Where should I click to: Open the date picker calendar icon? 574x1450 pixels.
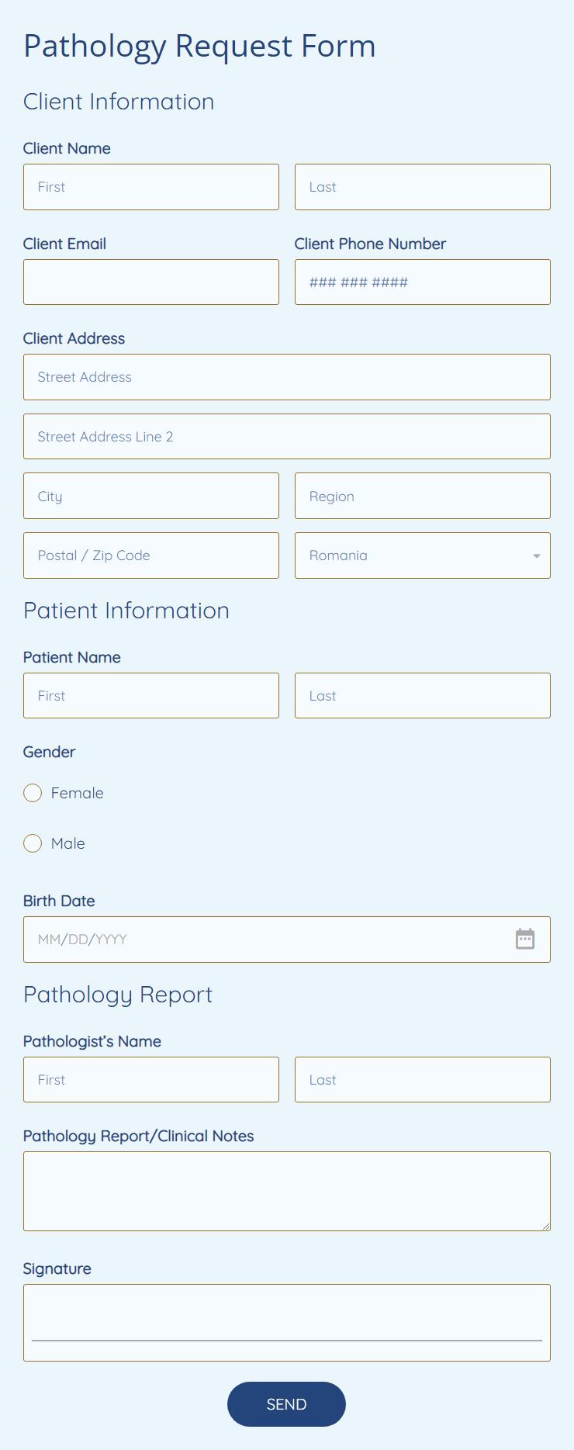pos(525,939)
